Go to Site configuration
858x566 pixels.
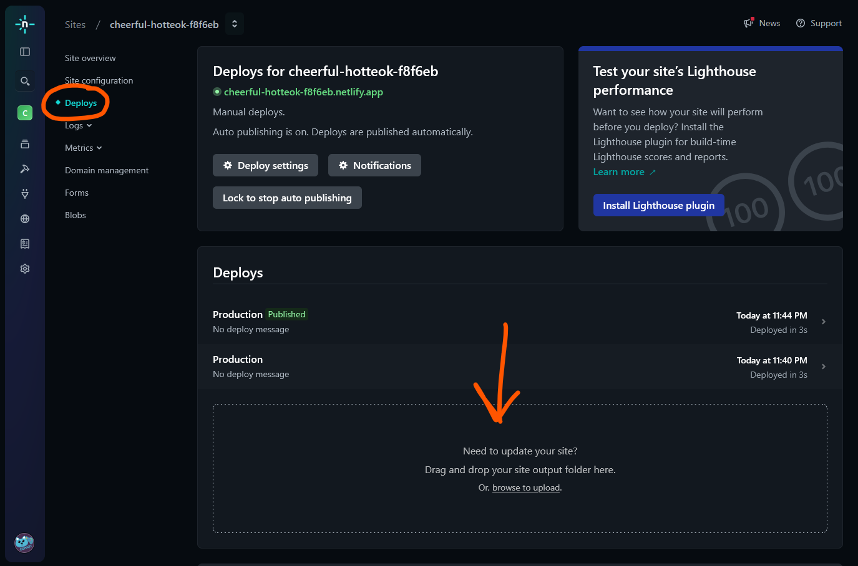[x=99, y=80]
